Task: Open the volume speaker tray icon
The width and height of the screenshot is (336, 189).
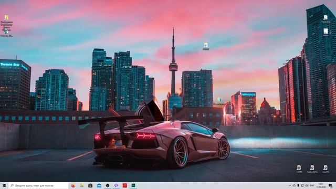Action: point(307,185)
